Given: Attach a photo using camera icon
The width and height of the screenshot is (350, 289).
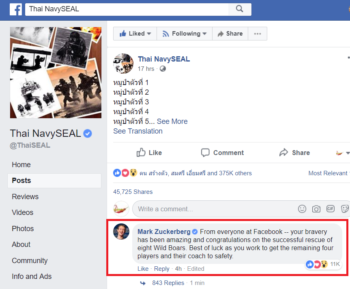Looking at the screenshot, I should click(316, 209).
